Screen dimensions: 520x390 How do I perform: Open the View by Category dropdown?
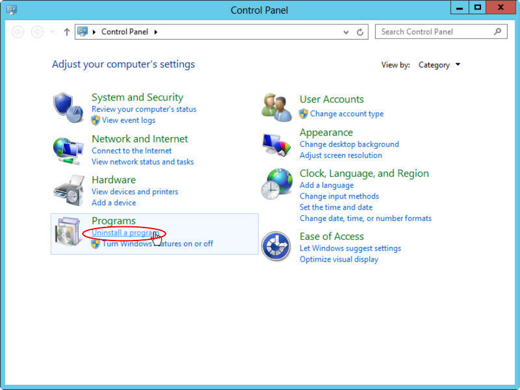point(440,65)
